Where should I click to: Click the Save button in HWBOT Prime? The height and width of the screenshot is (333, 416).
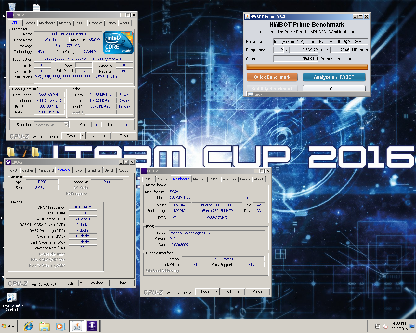coord(334,89)
